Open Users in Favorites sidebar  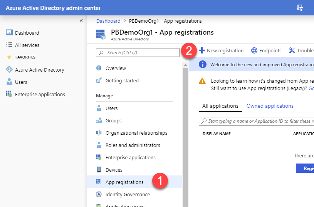(x=21, y=82)
